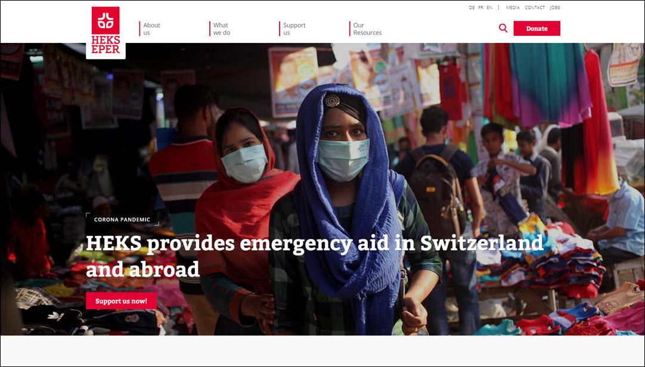Click the red Donate button

click(x=537, y=29)
